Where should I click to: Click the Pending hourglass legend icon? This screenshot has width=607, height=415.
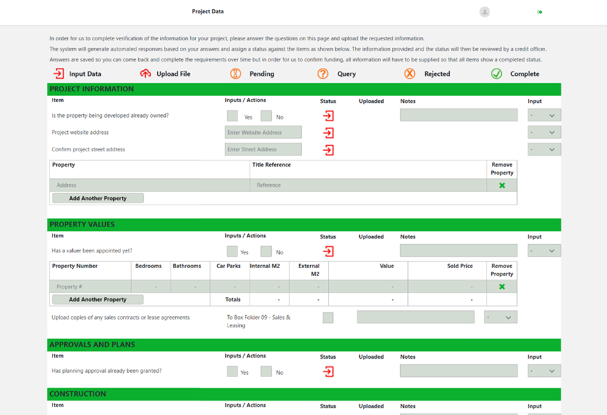point(236,73)
